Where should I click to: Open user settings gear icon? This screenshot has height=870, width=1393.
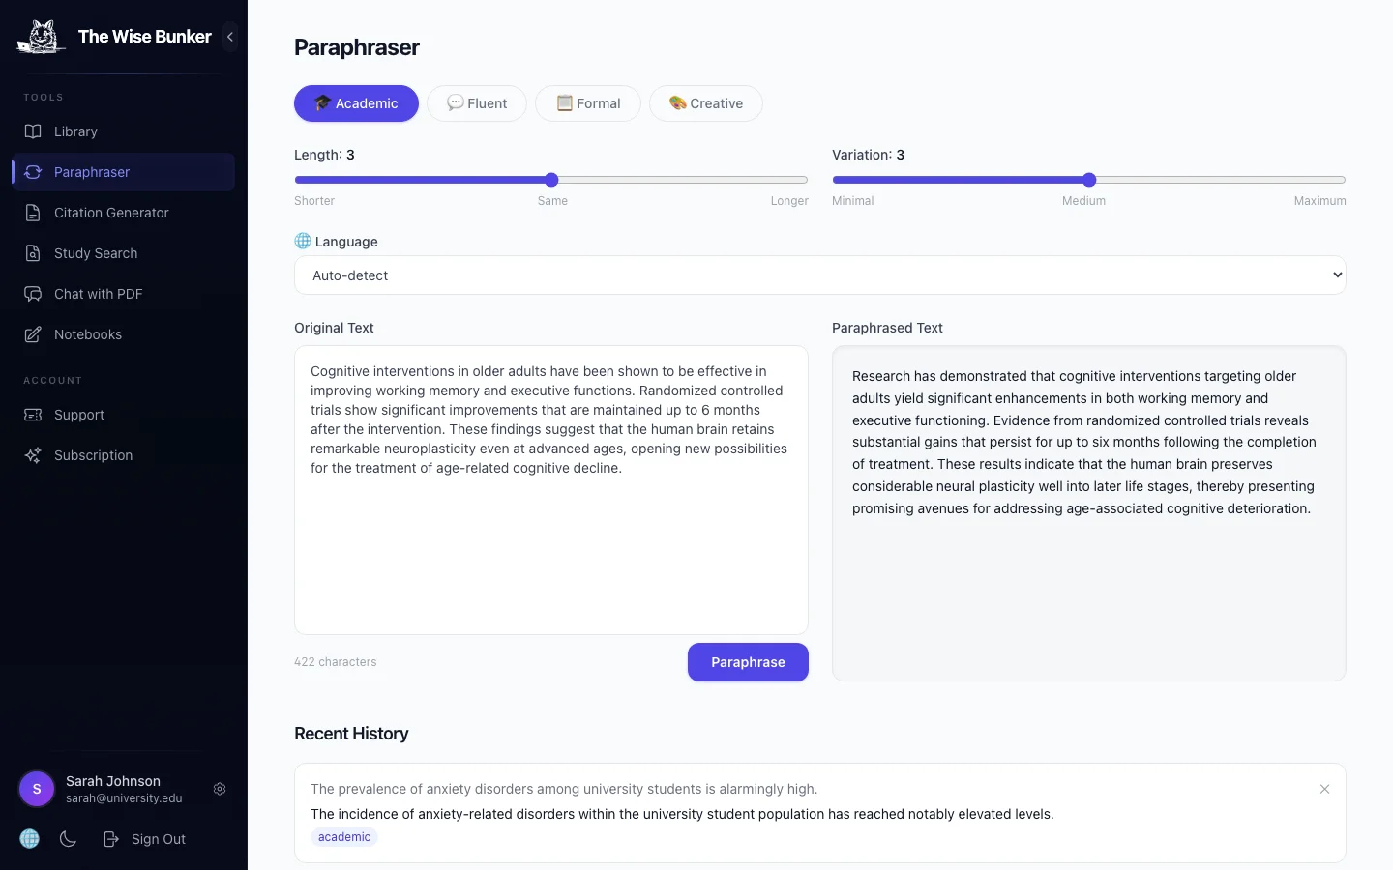[x=220, y=789]
